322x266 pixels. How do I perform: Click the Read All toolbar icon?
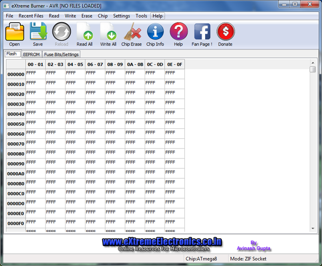85,31
